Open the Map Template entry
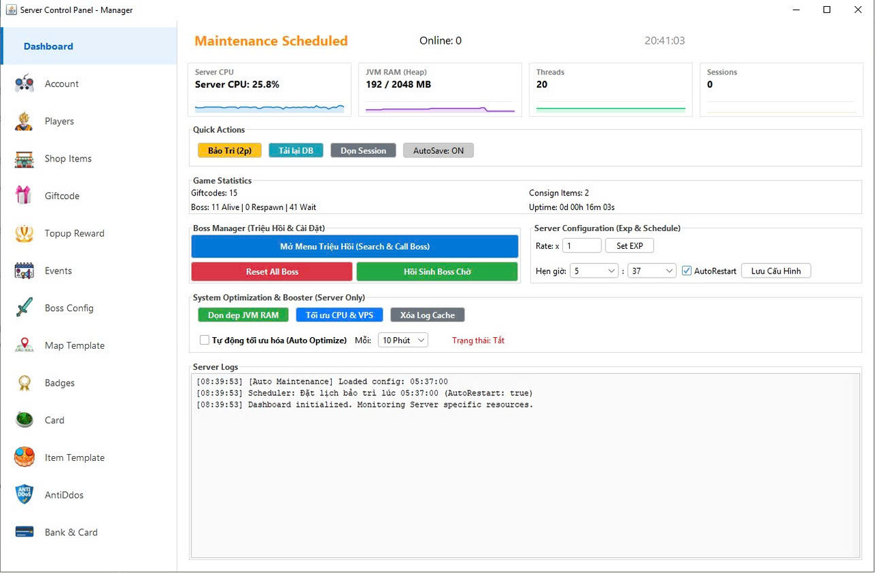The height and width of the screenshot is (573, 875). (x=89, y=345)
